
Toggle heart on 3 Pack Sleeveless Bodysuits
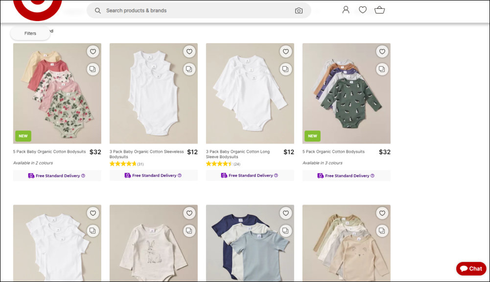[x=189, y=51]
